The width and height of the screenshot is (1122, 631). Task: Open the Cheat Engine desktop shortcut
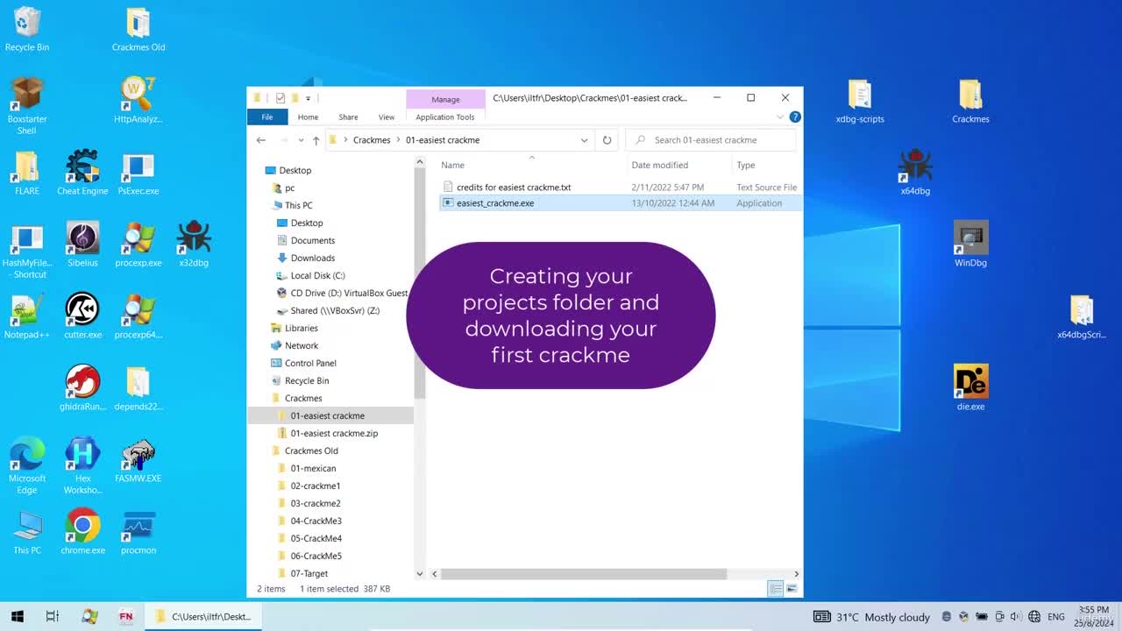[x=82, y=172]
